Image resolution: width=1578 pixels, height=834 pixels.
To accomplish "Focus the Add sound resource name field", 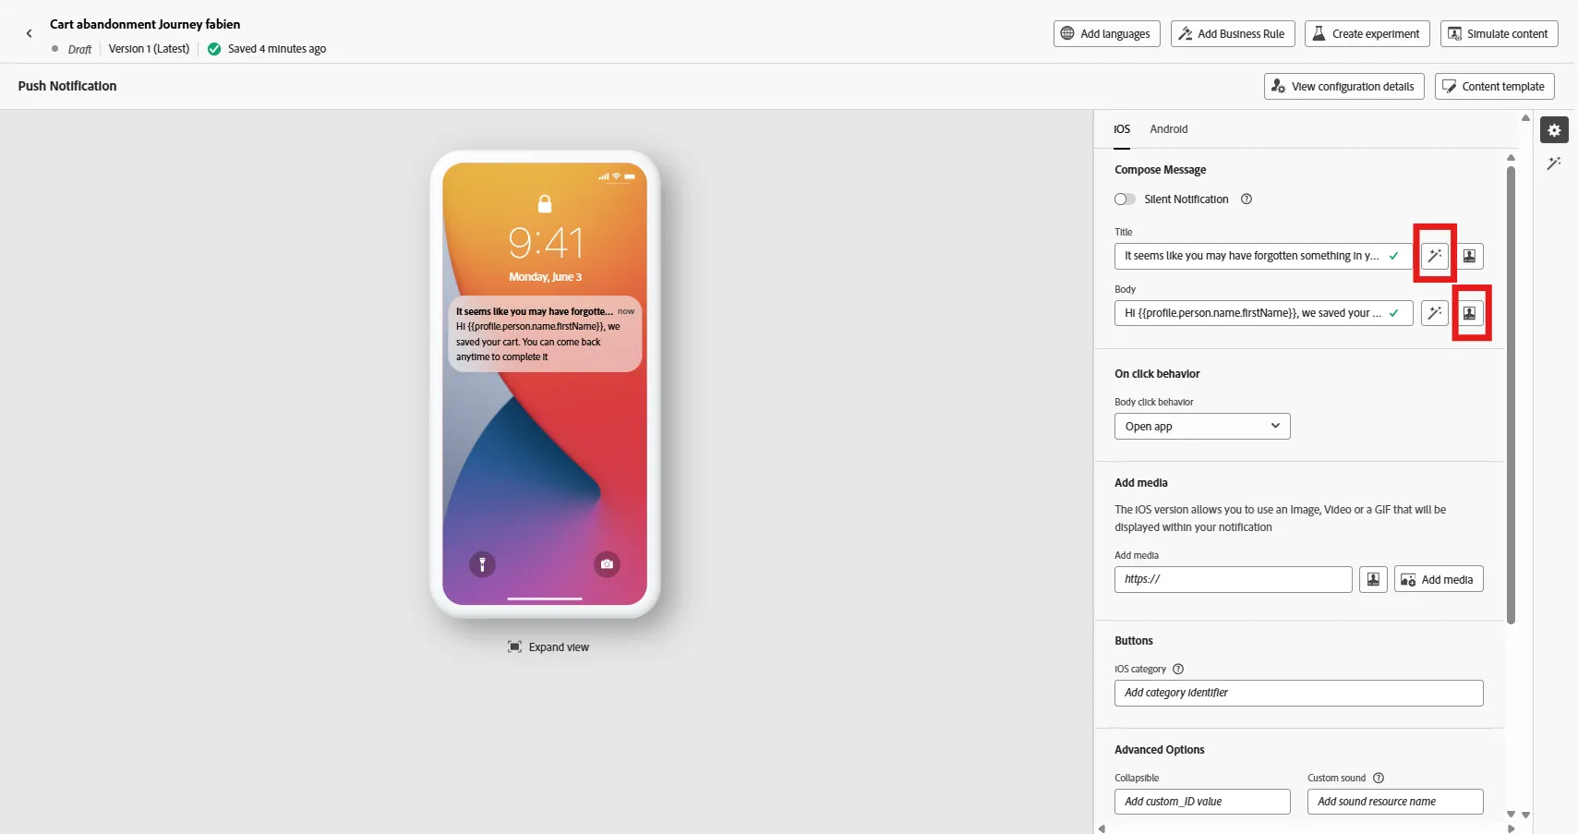I will click(1394, 802).
